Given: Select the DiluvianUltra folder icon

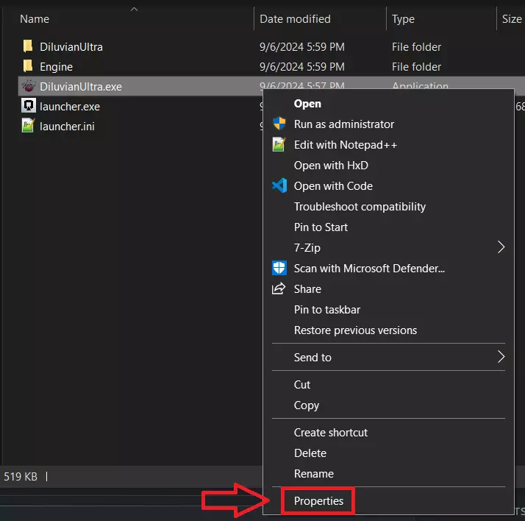Looking at the screenshot, I should [x=28, y=46].
